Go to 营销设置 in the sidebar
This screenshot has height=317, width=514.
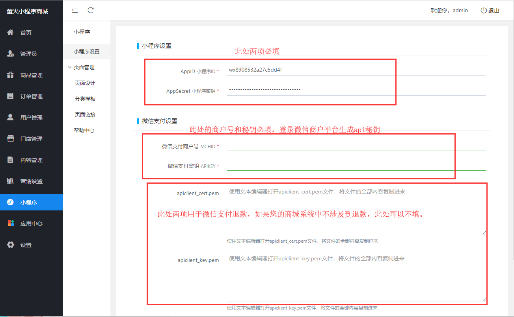click(x=31, y=181)
